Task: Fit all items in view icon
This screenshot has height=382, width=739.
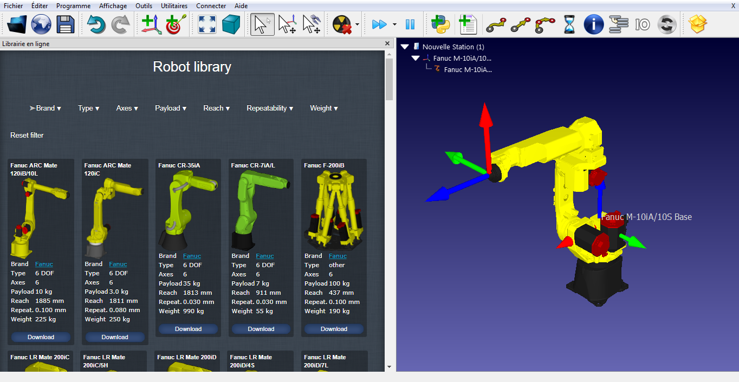Action: [x=207, y=24]
